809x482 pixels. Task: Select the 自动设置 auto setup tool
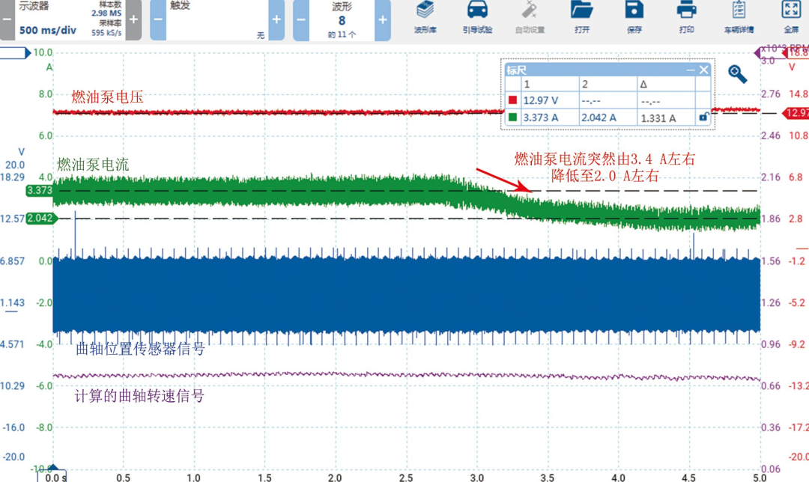tap(532, 19)
